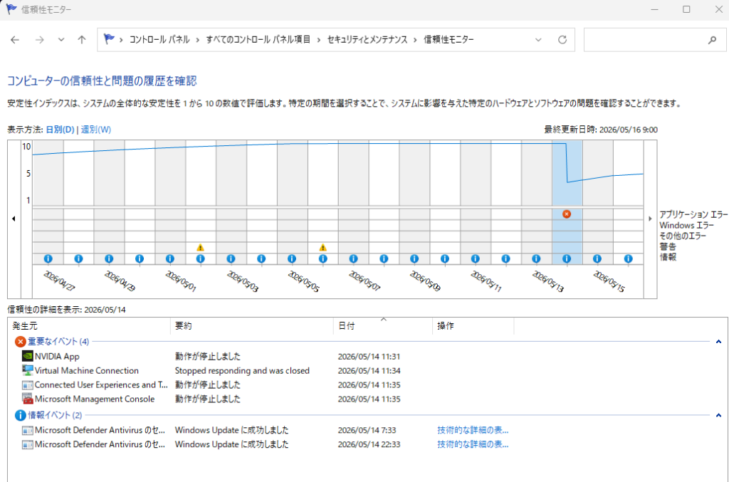Screen dimensions: 729x482
Task: Focus the search input field
Action: pos(645,40)
